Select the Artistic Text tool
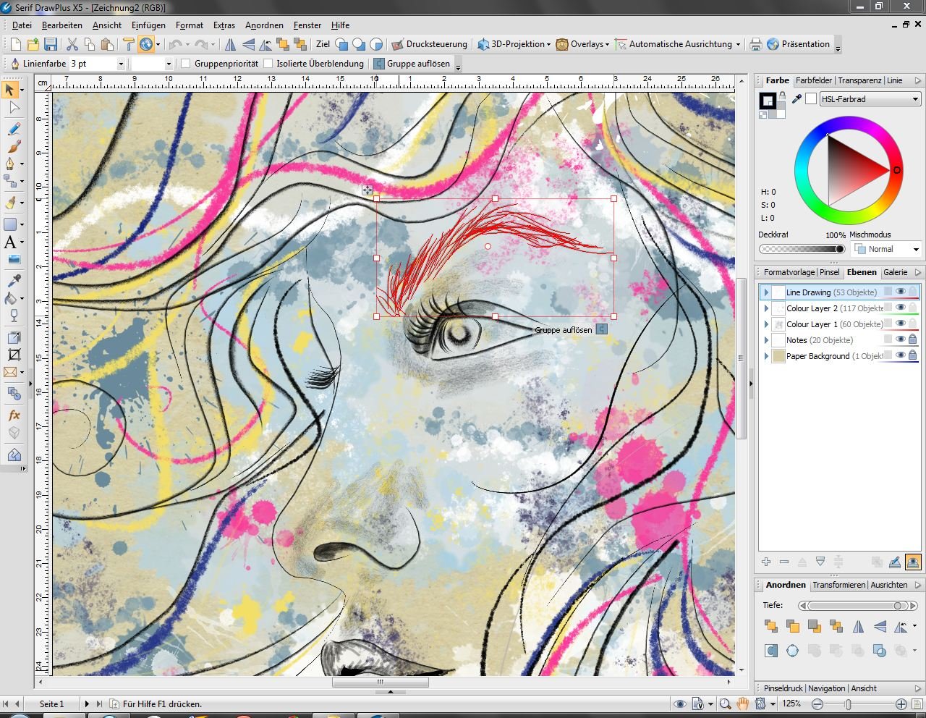This screenshot has height=718, width=926. pos(10,242)
